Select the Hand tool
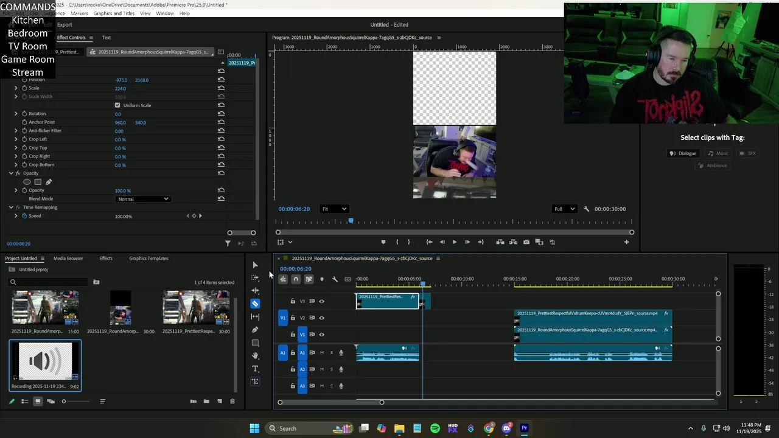 (255, 355)
